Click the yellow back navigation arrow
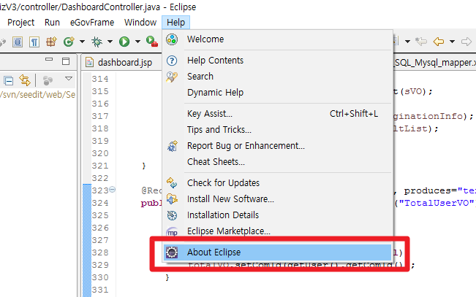Image resolution: width=476 pixels, height=297 pixels. tap(439, 41)
